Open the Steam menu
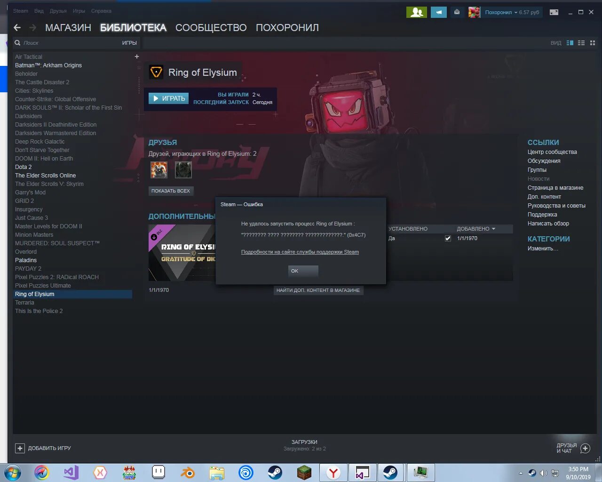602x482 pixels. 21,11
